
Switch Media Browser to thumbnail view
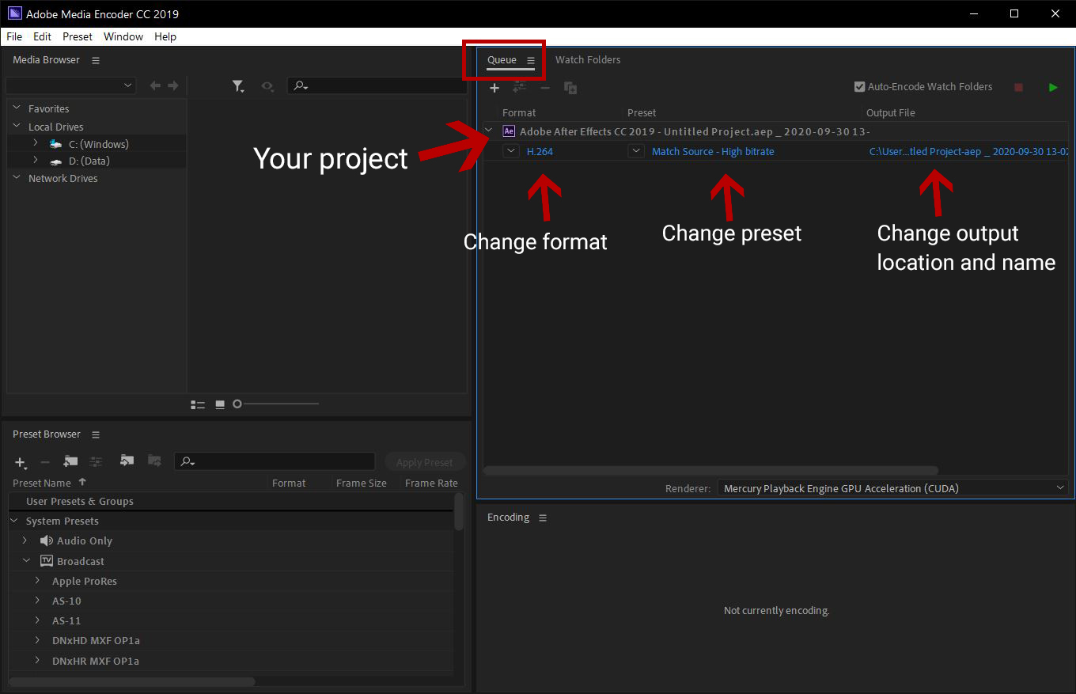click(220, 404)
